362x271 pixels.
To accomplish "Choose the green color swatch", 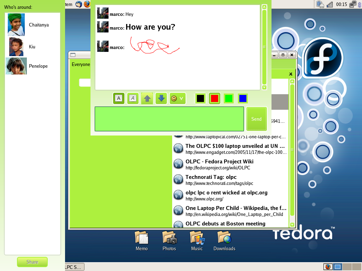I will [229, 98].
